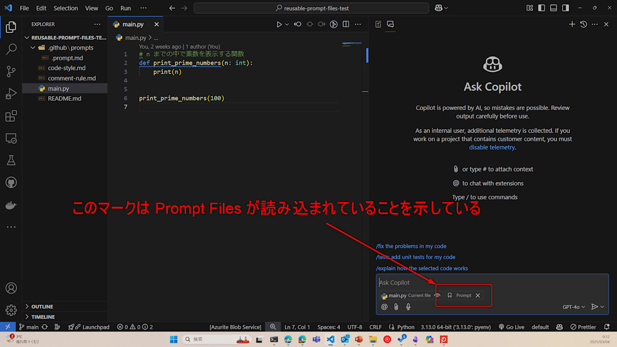Collapse the .github\prompts folder

click(65, 48)
